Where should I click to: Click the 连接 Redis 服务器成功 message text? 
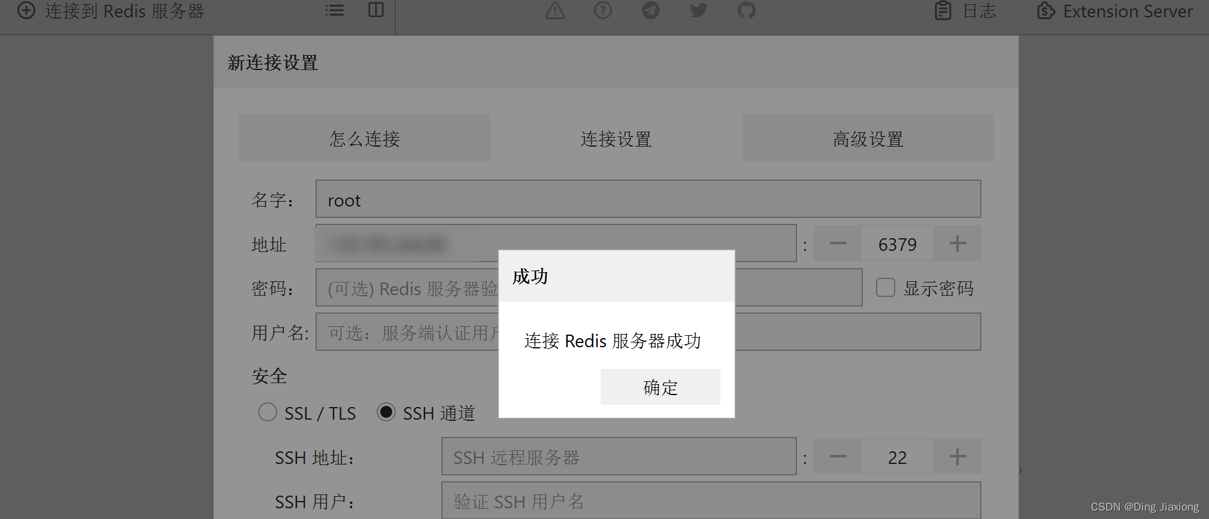point(613,341)
